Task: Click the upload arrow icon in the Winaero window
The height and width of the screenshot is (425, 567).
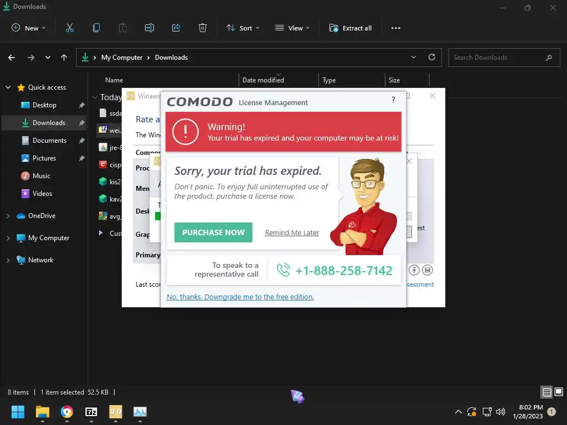Action: tap(414, 270)
